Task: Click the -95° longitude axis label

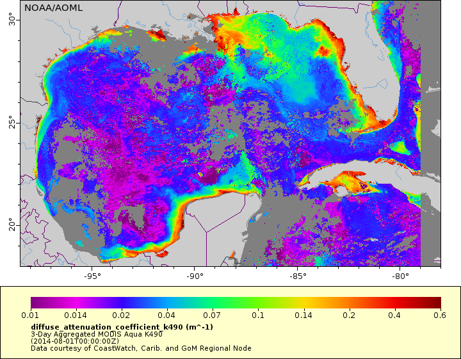Action: click(92, 276)
